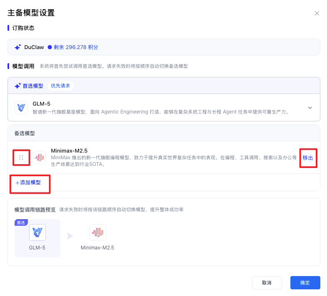Click the Minimax logo in the backup model list
Screen dimensions: 327x296
[40, 158]
